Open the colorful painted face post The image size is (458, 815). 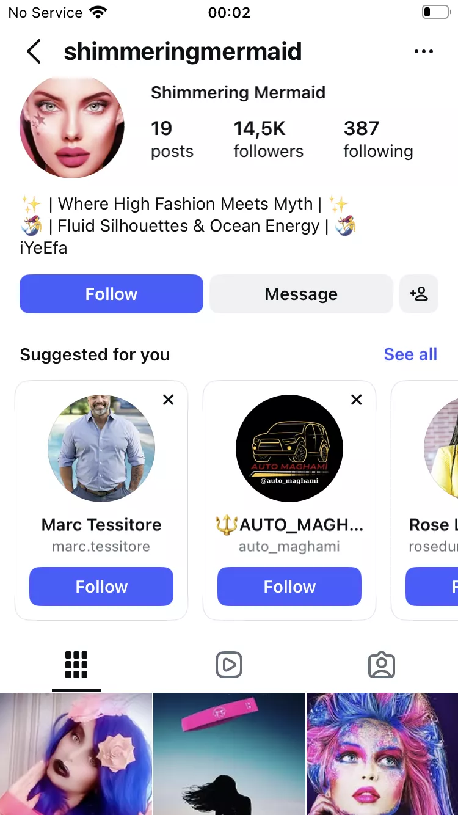coord(382,754)
